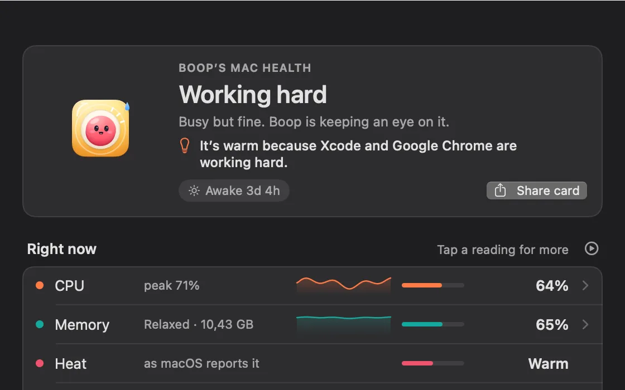Click the Awake 3d 4h badge
Viewport: 625px width, 390px height.
pos(234,191)
